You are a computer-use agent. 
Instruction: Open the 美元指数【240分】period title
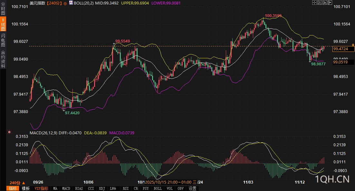pos(45,3)
